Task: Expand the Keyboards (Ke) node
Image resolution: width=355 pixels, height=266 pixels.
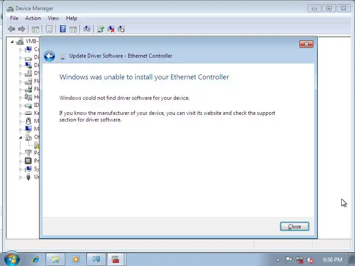Action: tap(20, 113)
